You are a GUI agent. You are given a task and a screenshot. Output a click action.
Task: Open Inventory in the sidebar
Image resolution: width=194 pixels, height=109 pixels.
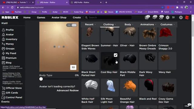9,39
